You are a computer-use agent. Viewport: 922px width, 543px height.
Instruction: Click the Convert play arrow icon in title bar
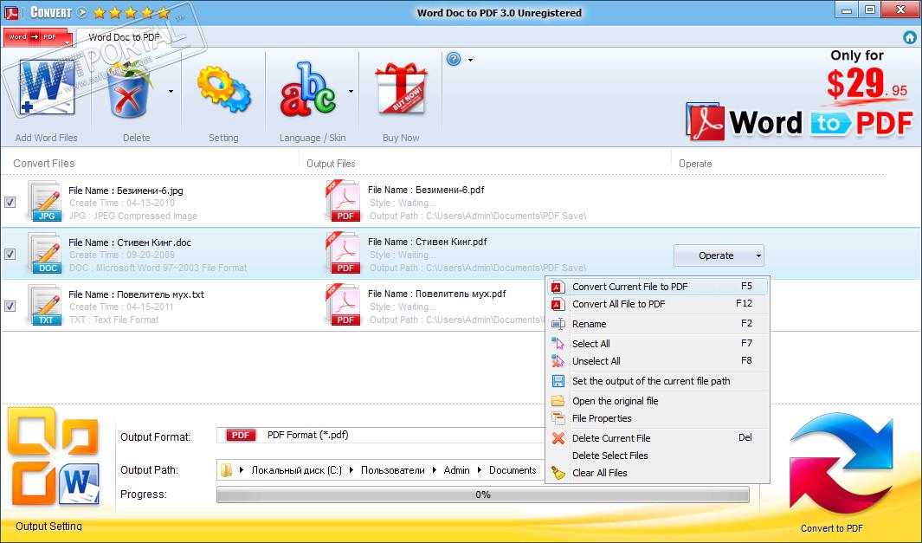tap(81, 12)
